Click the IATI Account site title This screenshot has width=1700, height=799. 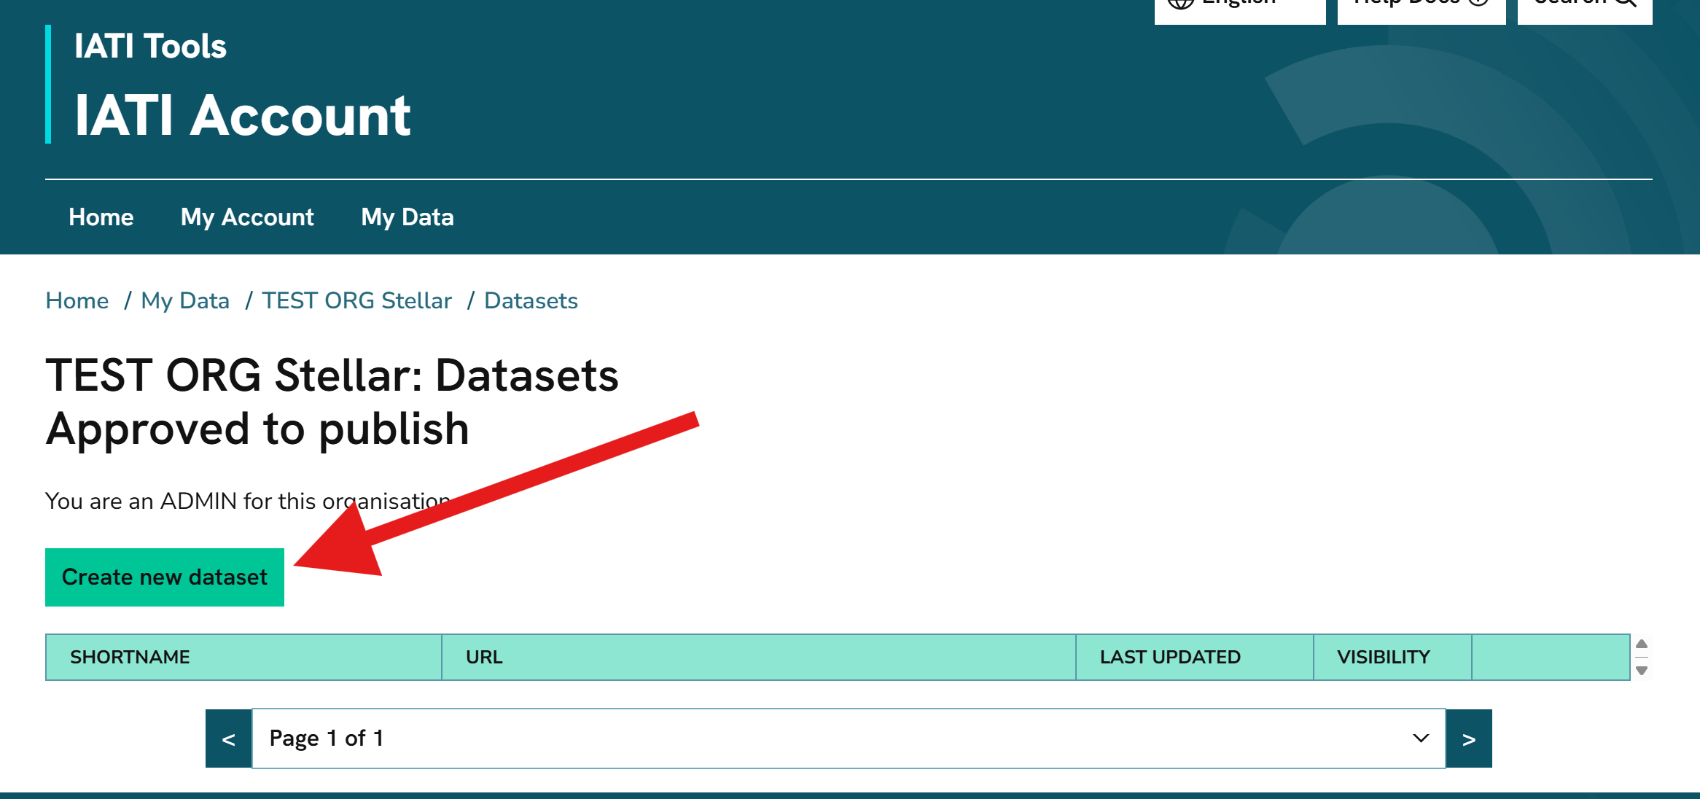click(x=243, y=115)
